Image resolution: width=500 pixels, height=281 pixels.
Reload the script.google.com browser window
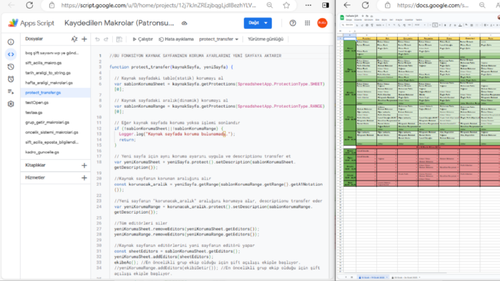click(x=30, y=5)
